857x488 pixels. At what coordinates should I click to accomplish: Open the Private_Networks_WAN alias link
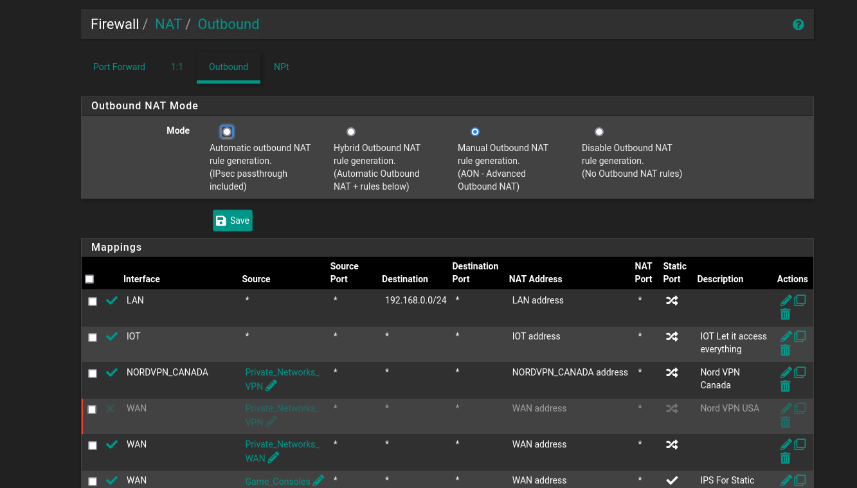click(x=282, y=451)
